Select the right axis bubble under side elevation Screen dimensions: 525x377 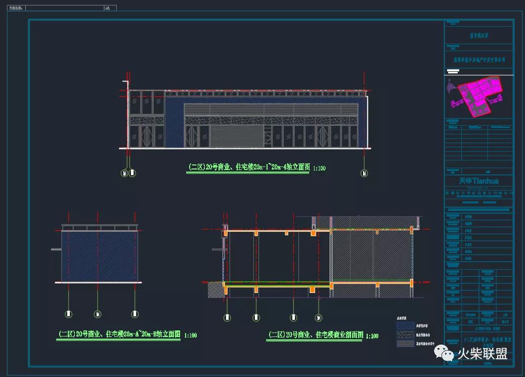135,314
